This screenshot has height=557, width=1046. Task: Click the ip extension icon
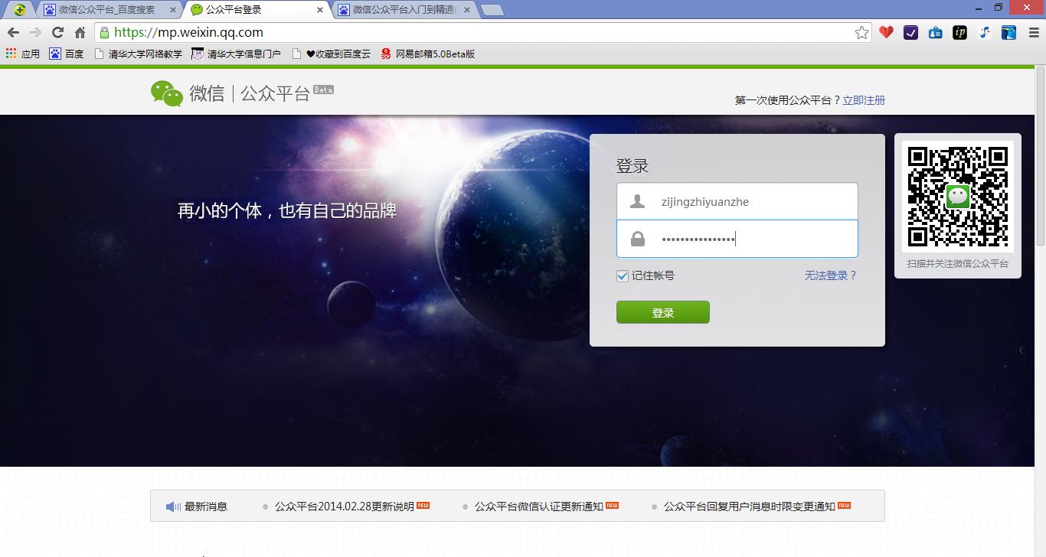(959, 32)
